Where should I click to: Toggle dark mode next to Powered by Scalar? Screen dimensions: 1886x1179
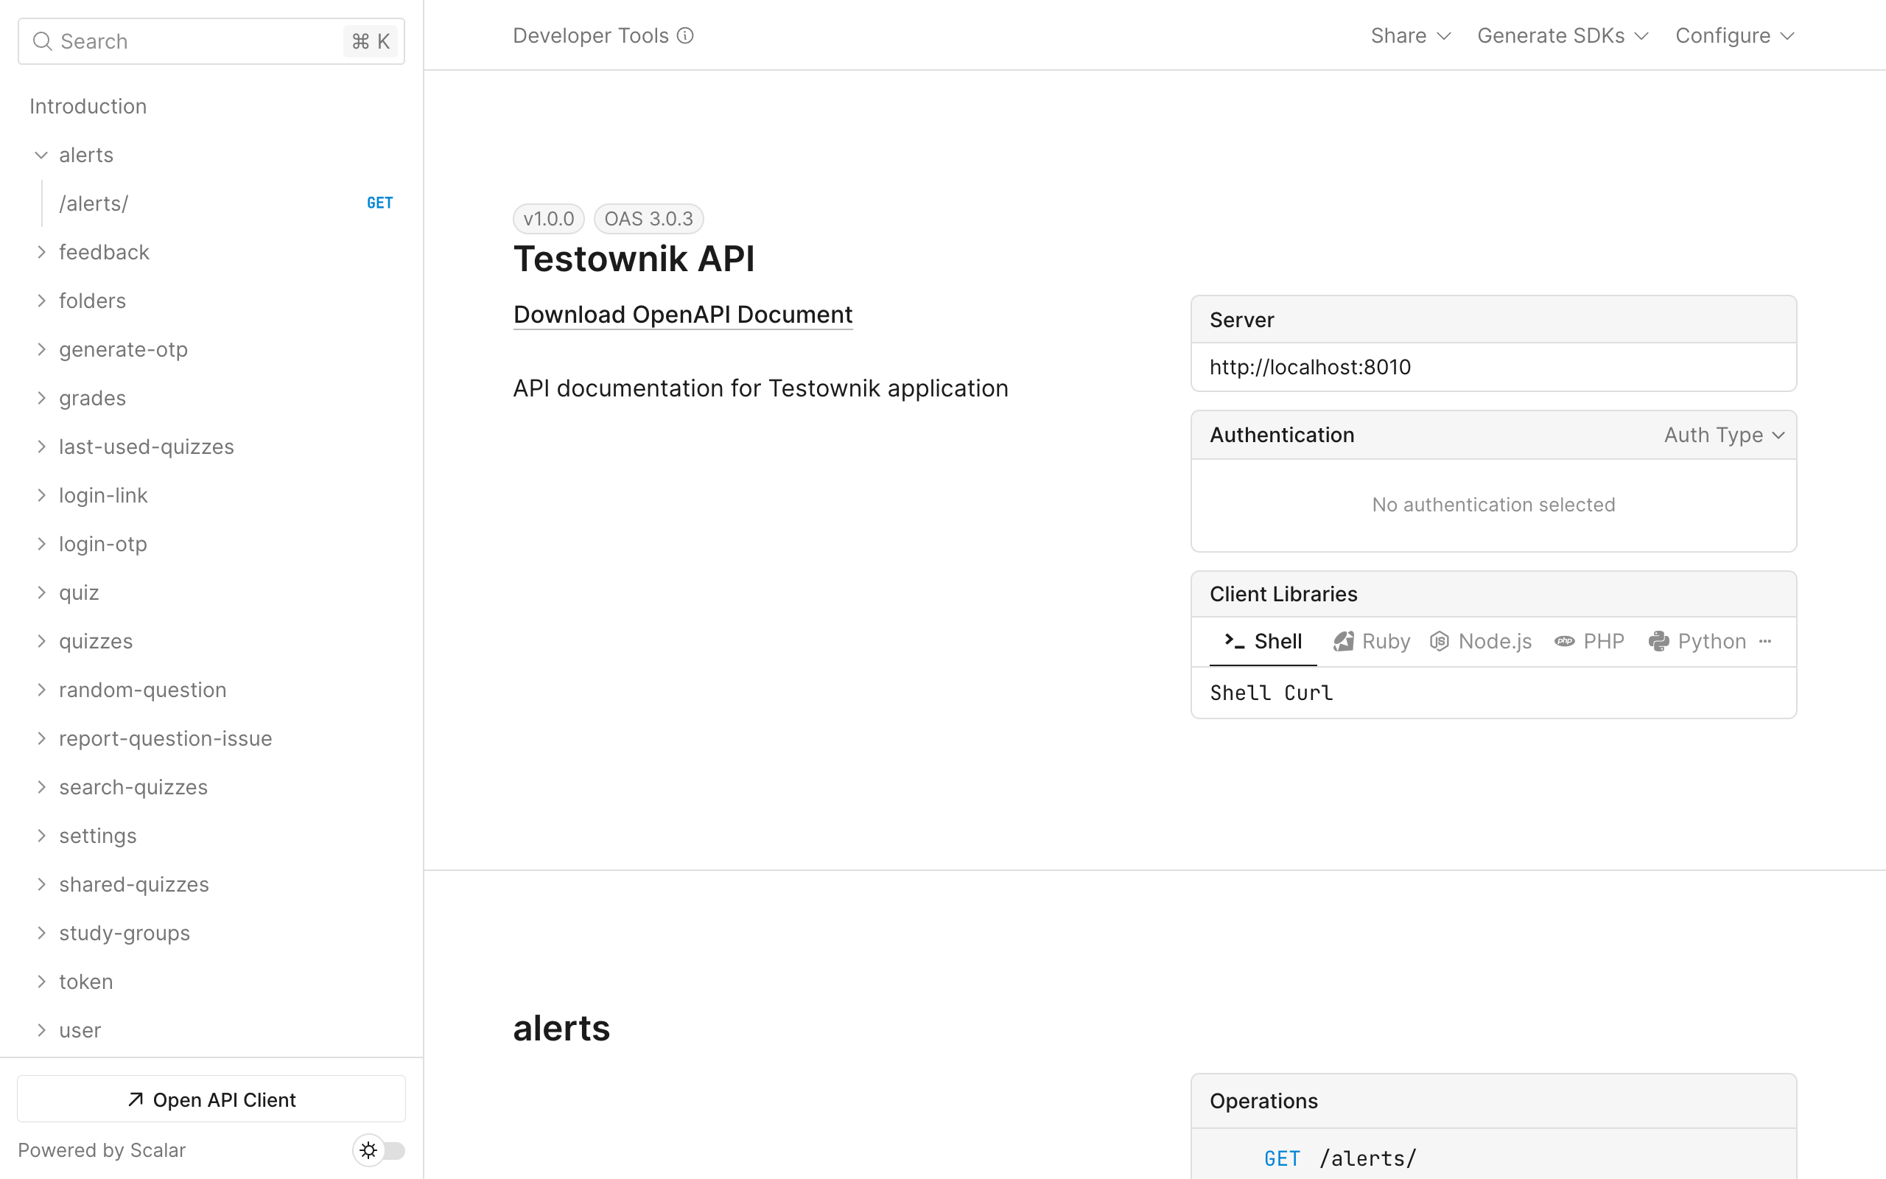(x=379, y=1150)
